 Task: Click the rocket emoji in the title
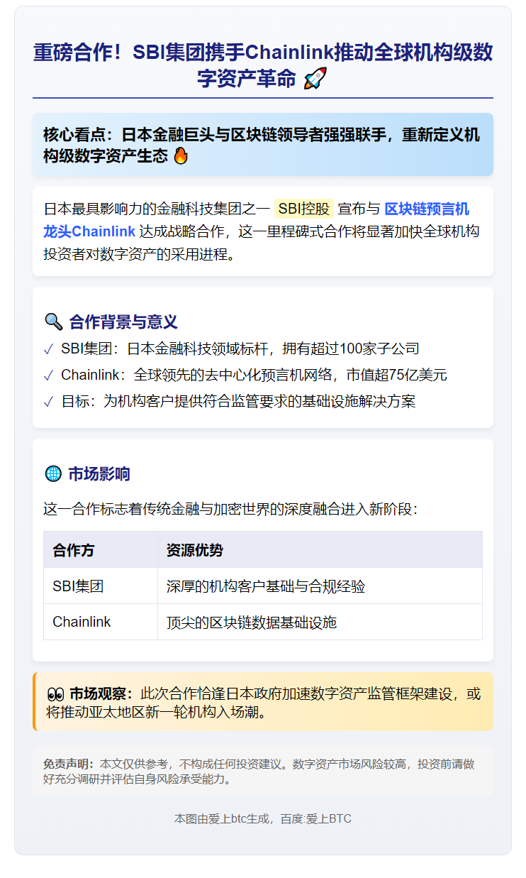315,79
